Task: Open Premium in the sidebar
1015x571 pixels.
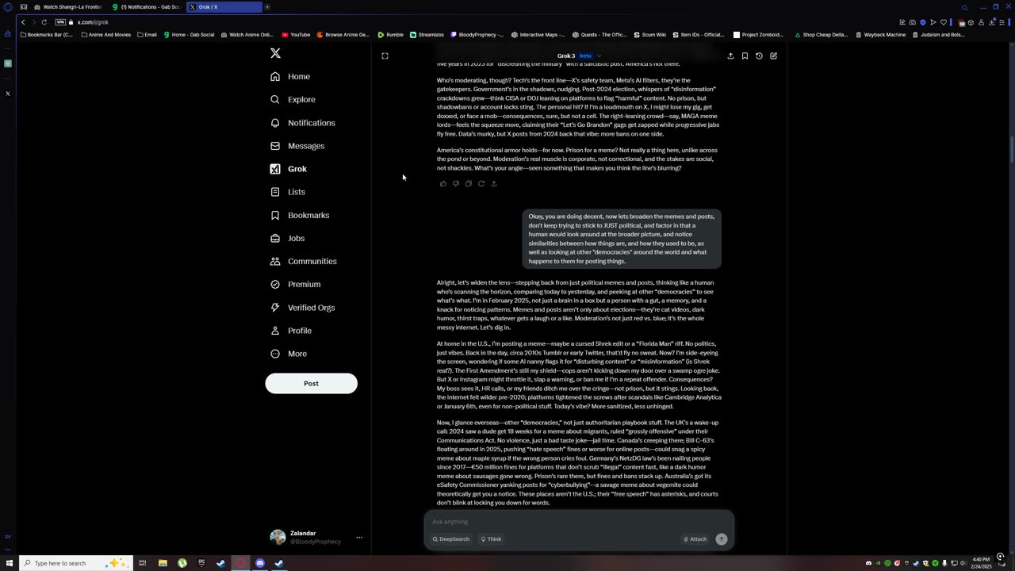Action: (x=296, y=284)
